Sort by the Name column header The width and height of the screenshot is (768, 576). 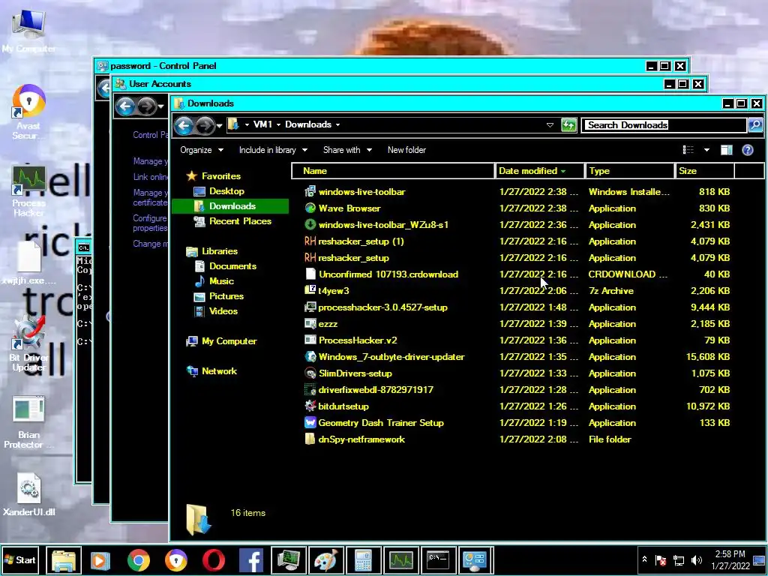coord(393,171)
